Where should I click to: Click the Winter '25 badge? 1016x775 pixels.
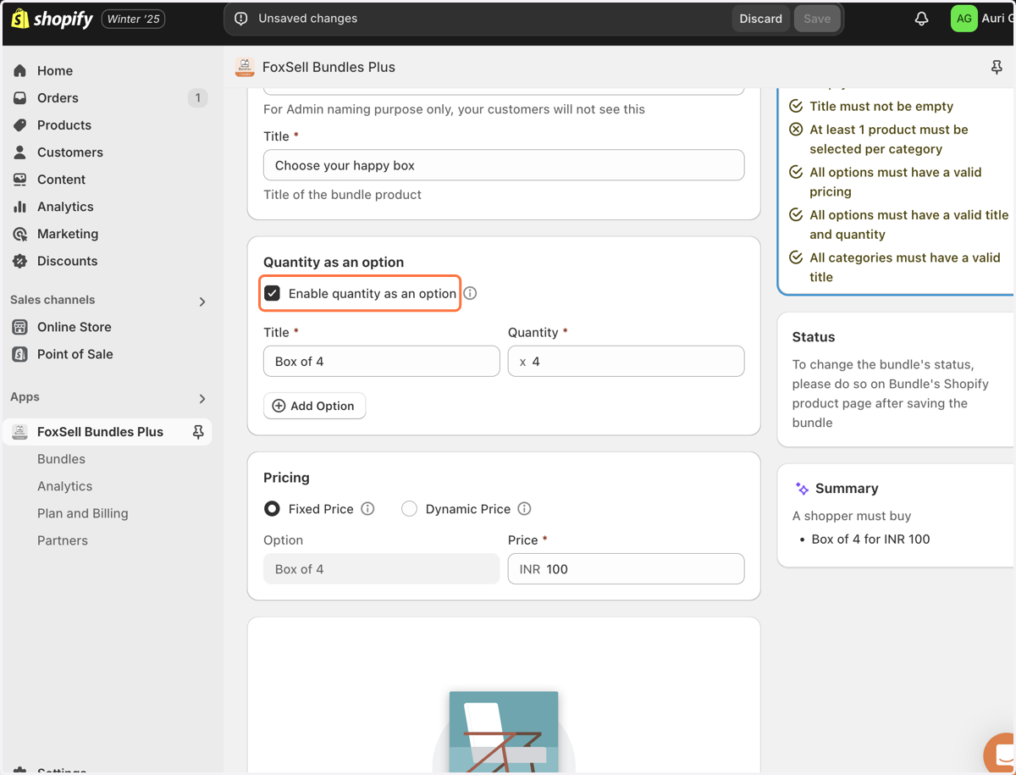point(133,19)
